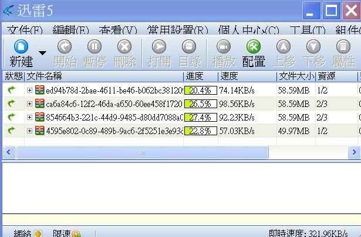The height and width of the screenshot is (237, 361).
Task: Click the downloading status arrow of 854664b3 row
Action: (x=11, y=117)
